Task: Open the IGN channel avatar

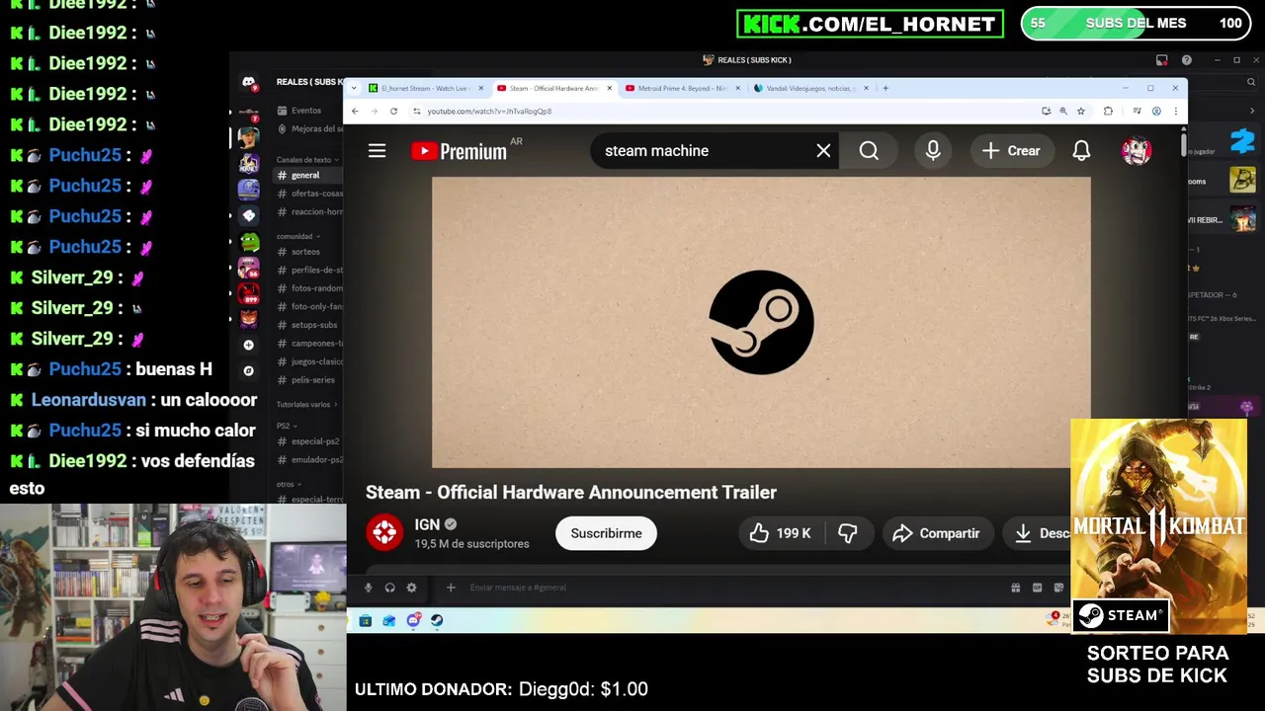Action: pyautogui.click(x=384, y=533)
